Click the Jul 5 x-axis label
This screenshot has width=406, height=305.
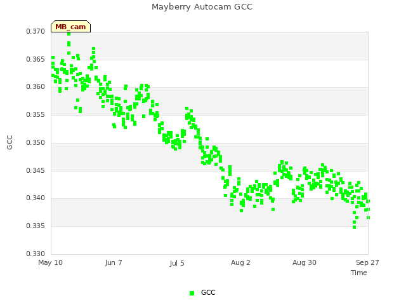177,263
